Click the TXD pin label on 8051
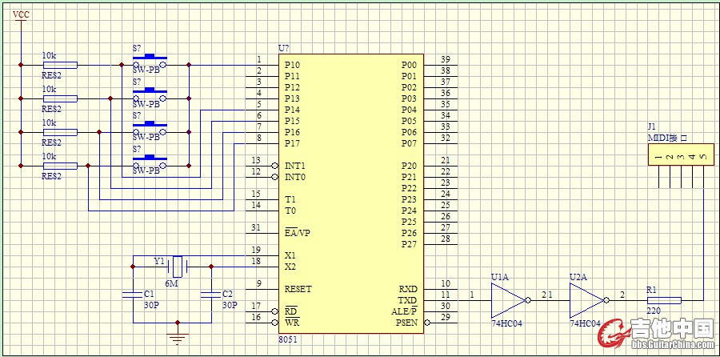The height and width of the screenshot is (357, 720). tap(408, 300)
